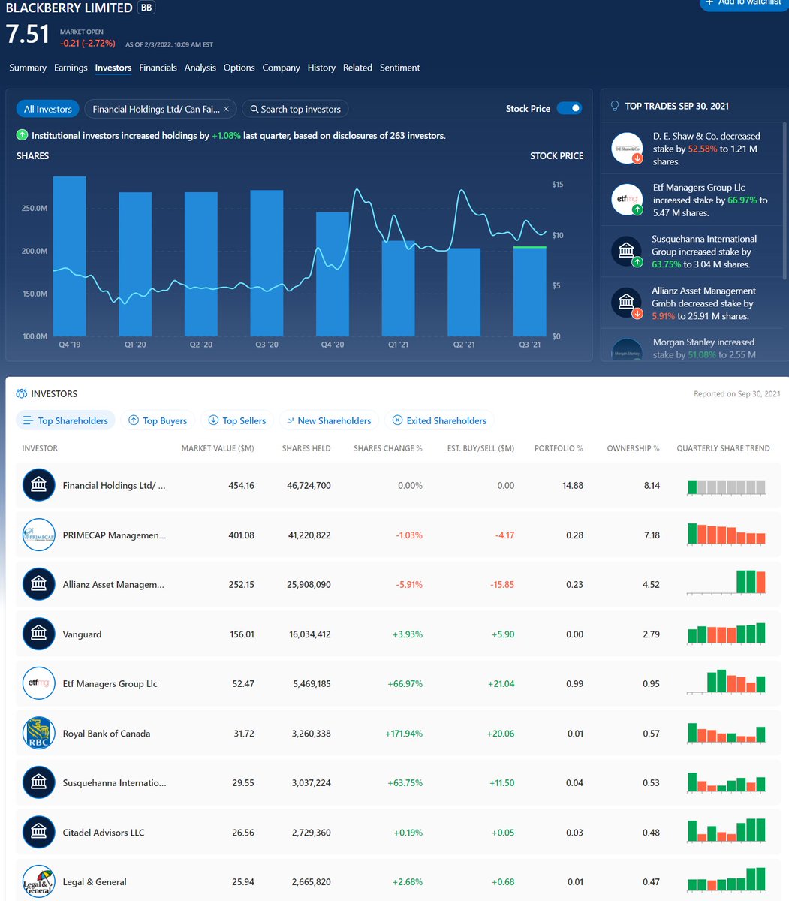Click the Vanguard investor bank icon
The width and height of the screenshot is (789, 901).
pyautogui.click(x=38, y=634)
